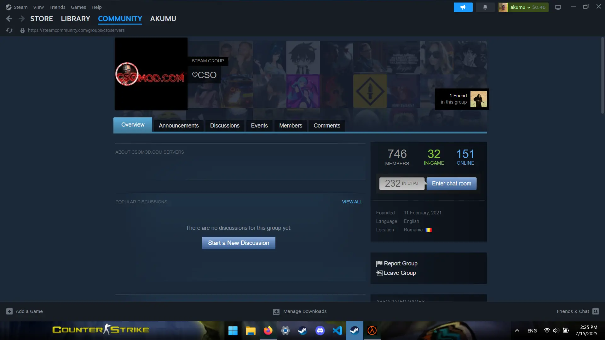Select the Overview tab

(133, 125)
